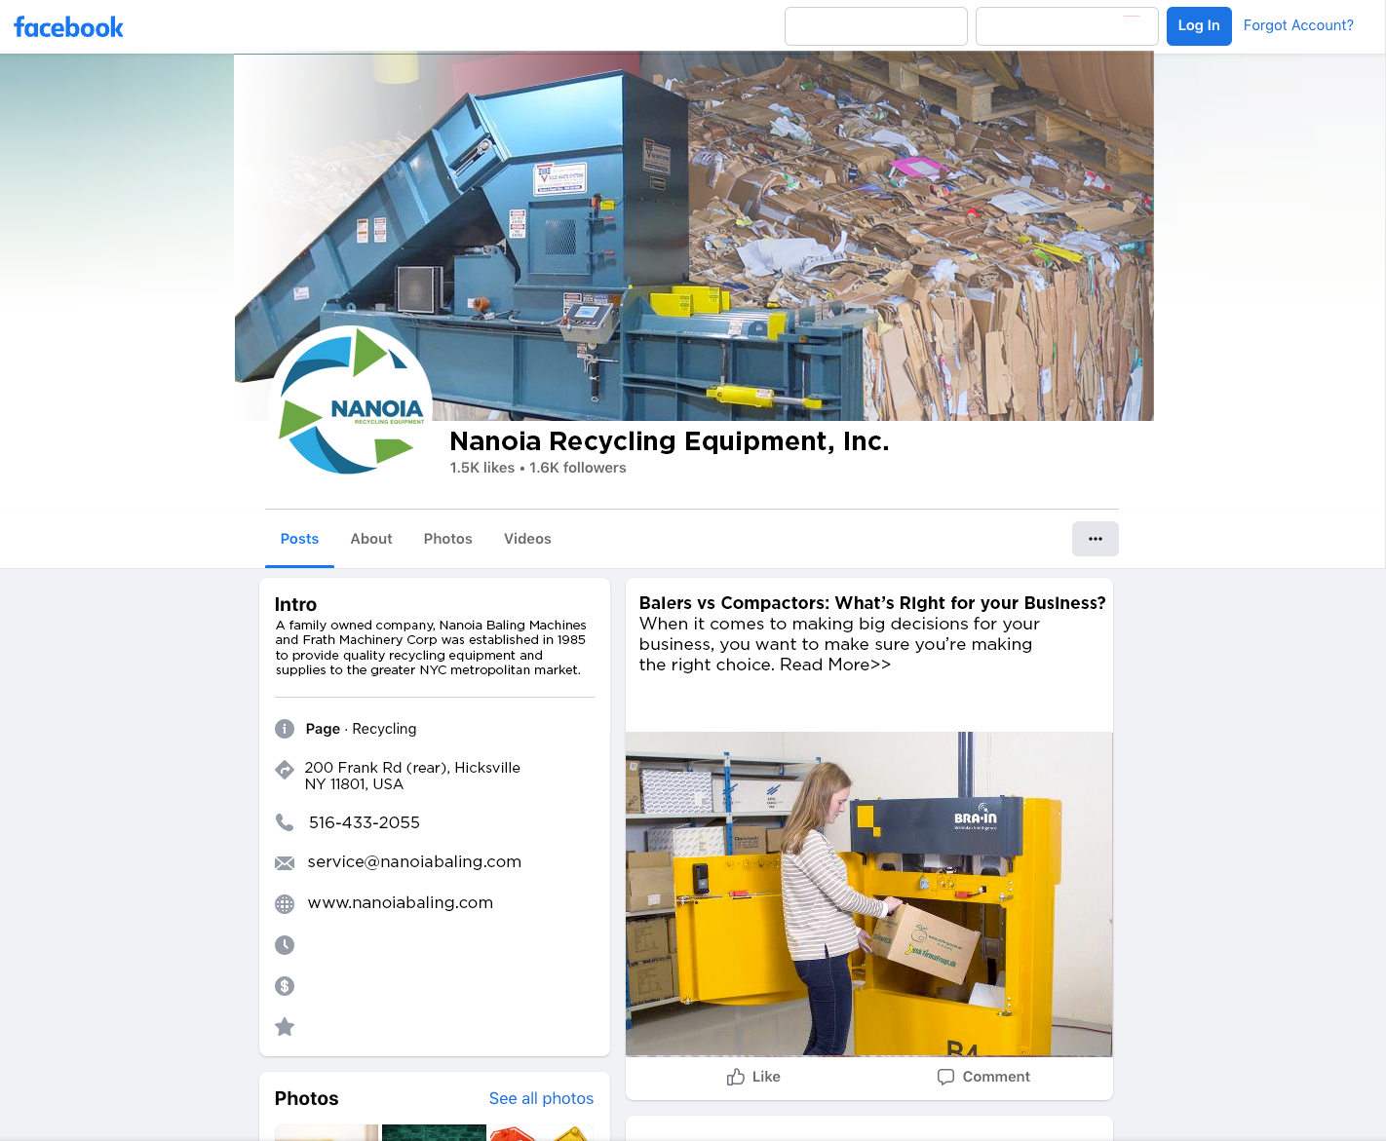Open the See all photos link
1386x1141 pixels.
coord(541,1098)
